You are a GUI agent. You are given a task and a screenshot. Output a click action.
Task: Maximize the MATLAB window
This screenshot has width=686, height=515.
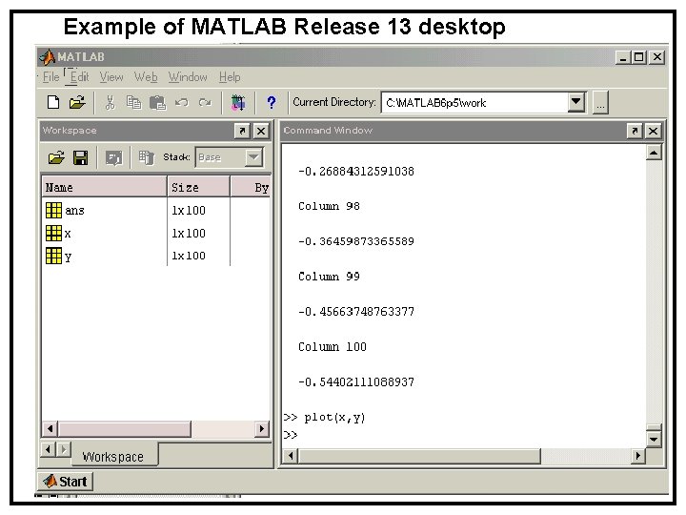coord(638,57)
